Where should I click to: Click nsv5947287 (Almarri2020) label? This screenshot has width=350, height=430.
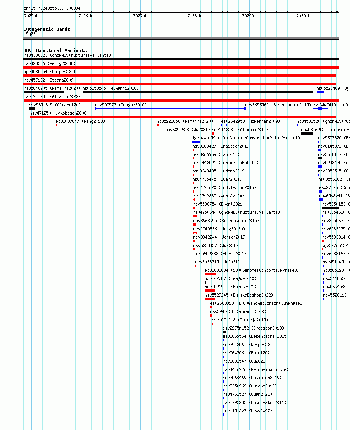click(52, 96)
